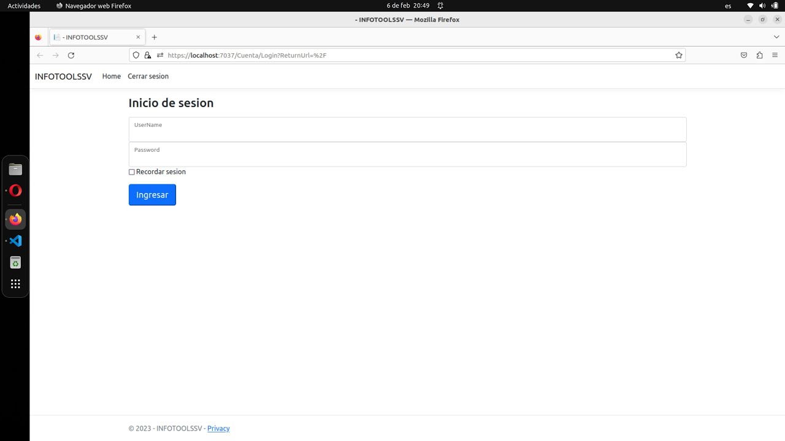
Task: Open the Firefox application menu
Action: pyautogui.click(x=775, y=55)
